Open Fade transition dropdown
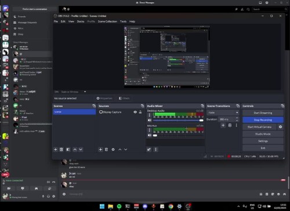290x211 pixels. [x=223, y=113]
